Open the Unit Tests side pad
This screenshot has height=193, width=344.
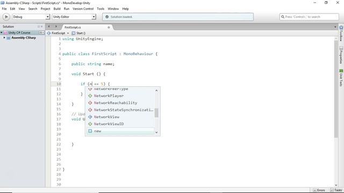pyautogui.click(x=341, y=78)
